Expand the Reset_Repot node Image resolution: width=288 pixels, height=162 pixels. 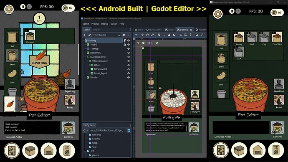[90, 73]
